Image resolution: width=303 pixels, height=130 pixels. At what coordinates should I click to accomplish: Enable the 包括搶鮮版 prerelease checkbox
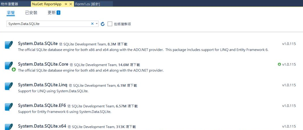click(x=110, y=24)
